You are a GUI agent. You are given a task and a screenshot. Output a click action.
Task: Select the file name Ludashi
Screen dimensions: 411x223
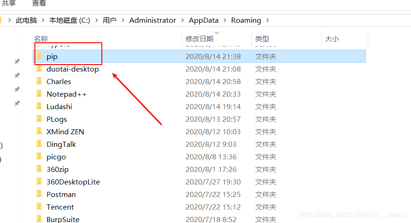[59, 107]
